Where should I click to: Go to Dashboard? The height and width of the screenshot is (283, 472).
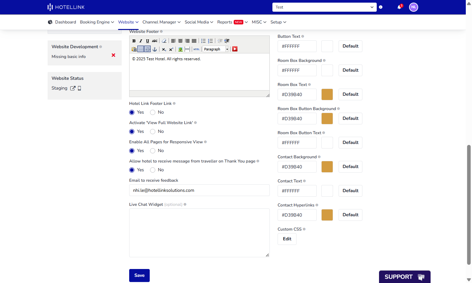click(62, 22)
